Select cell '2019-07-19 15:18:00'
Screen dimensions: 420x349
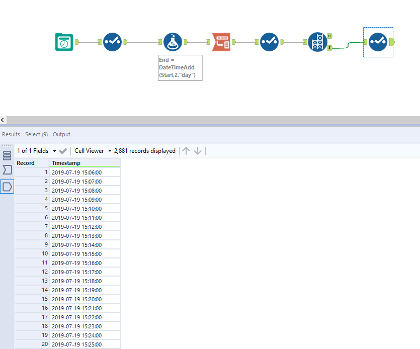[x=85, y=281]
